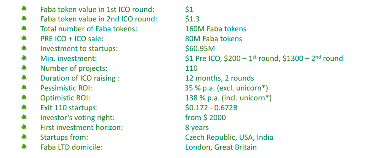The image size is (375, 158).
Task: Click the leaf bullet beside Optimistic ROI
Action: (x=24, y=97)
